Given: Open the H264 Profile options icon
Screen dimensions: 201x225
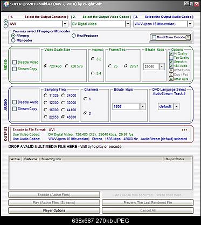Looking at the screenshot, I should (171, 70).
